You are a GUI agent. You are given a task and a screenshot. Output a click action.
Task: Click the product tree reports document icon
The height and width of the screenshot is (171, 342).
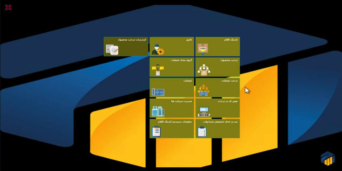pyautogui.click(x=112, y=50)
